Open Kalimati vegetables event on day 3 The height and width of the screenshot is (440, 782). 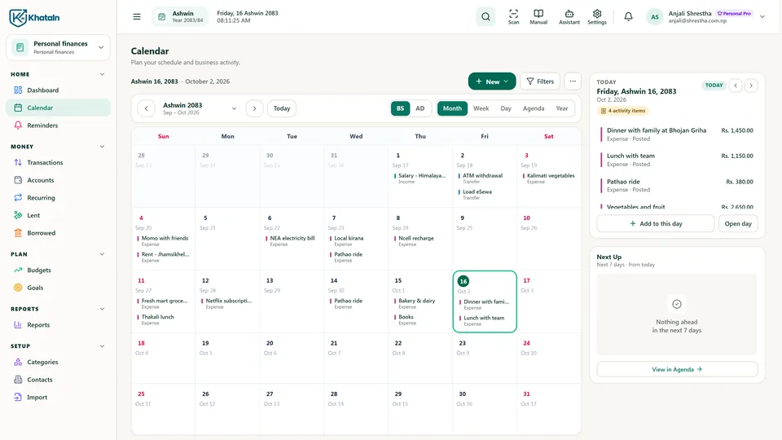tap(548, 178)
